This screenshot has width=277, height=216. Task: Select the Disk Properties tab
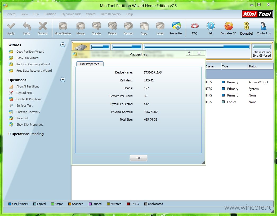90,64
